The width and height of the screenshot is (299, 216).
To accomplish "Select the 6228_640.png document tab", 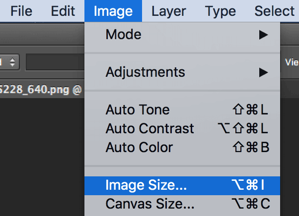I will coord(41,90).
